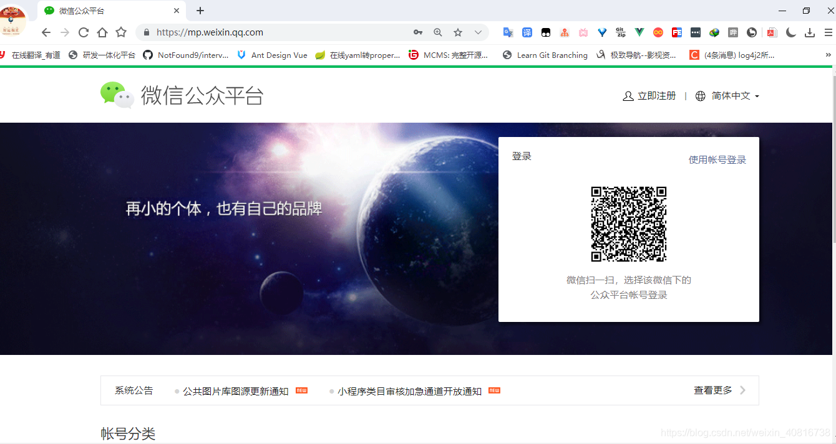Click 查看更多 announcements
The width and height of the screenshot is (836, 444).
[719, 390]
